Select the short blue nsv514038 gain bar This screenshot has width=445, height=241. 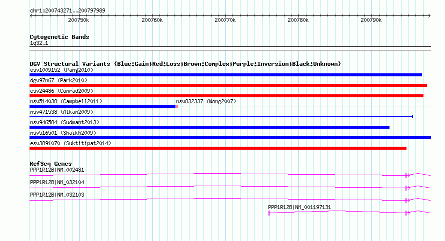point(102,106)
